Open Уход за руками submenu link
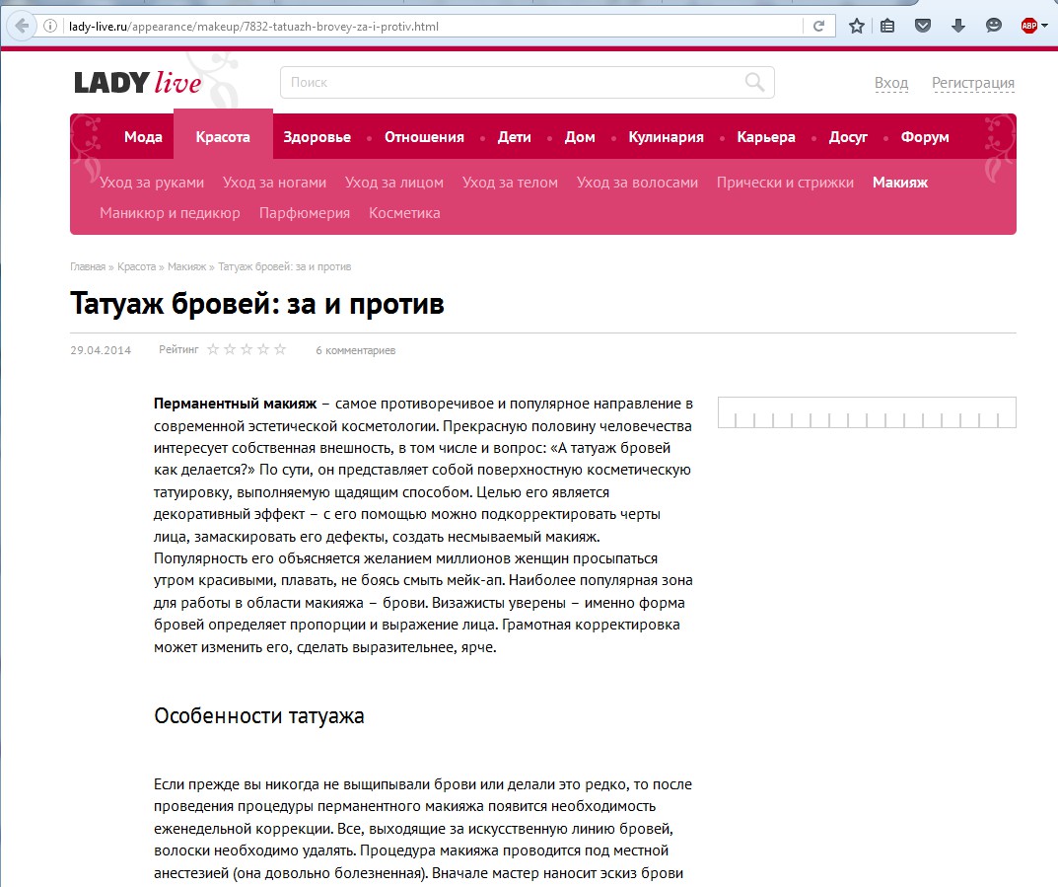 pos(152,183)
